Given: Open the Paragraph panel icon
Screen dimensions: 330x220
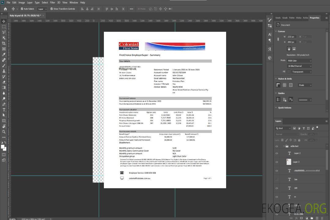Looking at the screenshot, I should click(270, 40).
